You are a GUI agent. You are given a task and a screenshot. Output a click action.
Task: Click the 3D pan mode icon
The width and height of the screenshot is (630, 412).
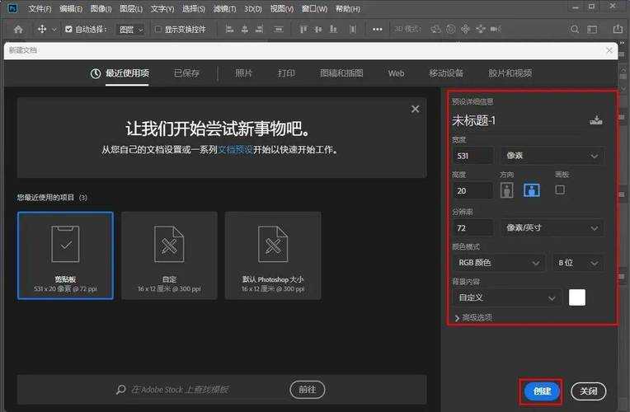(x=465, y=29)
